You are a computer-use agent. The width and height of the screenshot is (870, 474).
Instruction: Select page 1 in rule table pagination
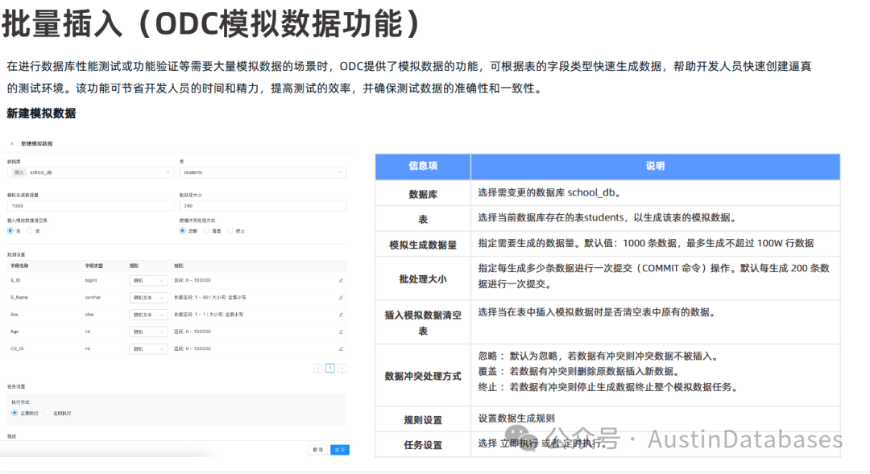[330, 368]
